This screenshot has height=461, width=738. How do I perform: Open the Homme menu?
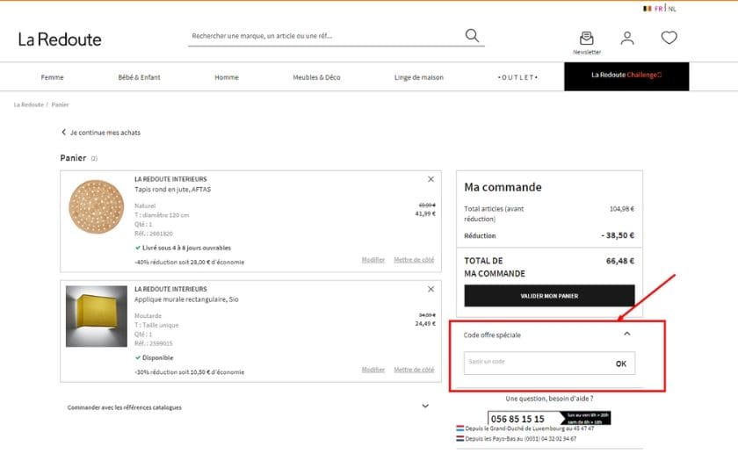pyautogui.click(x=227, y=77)
